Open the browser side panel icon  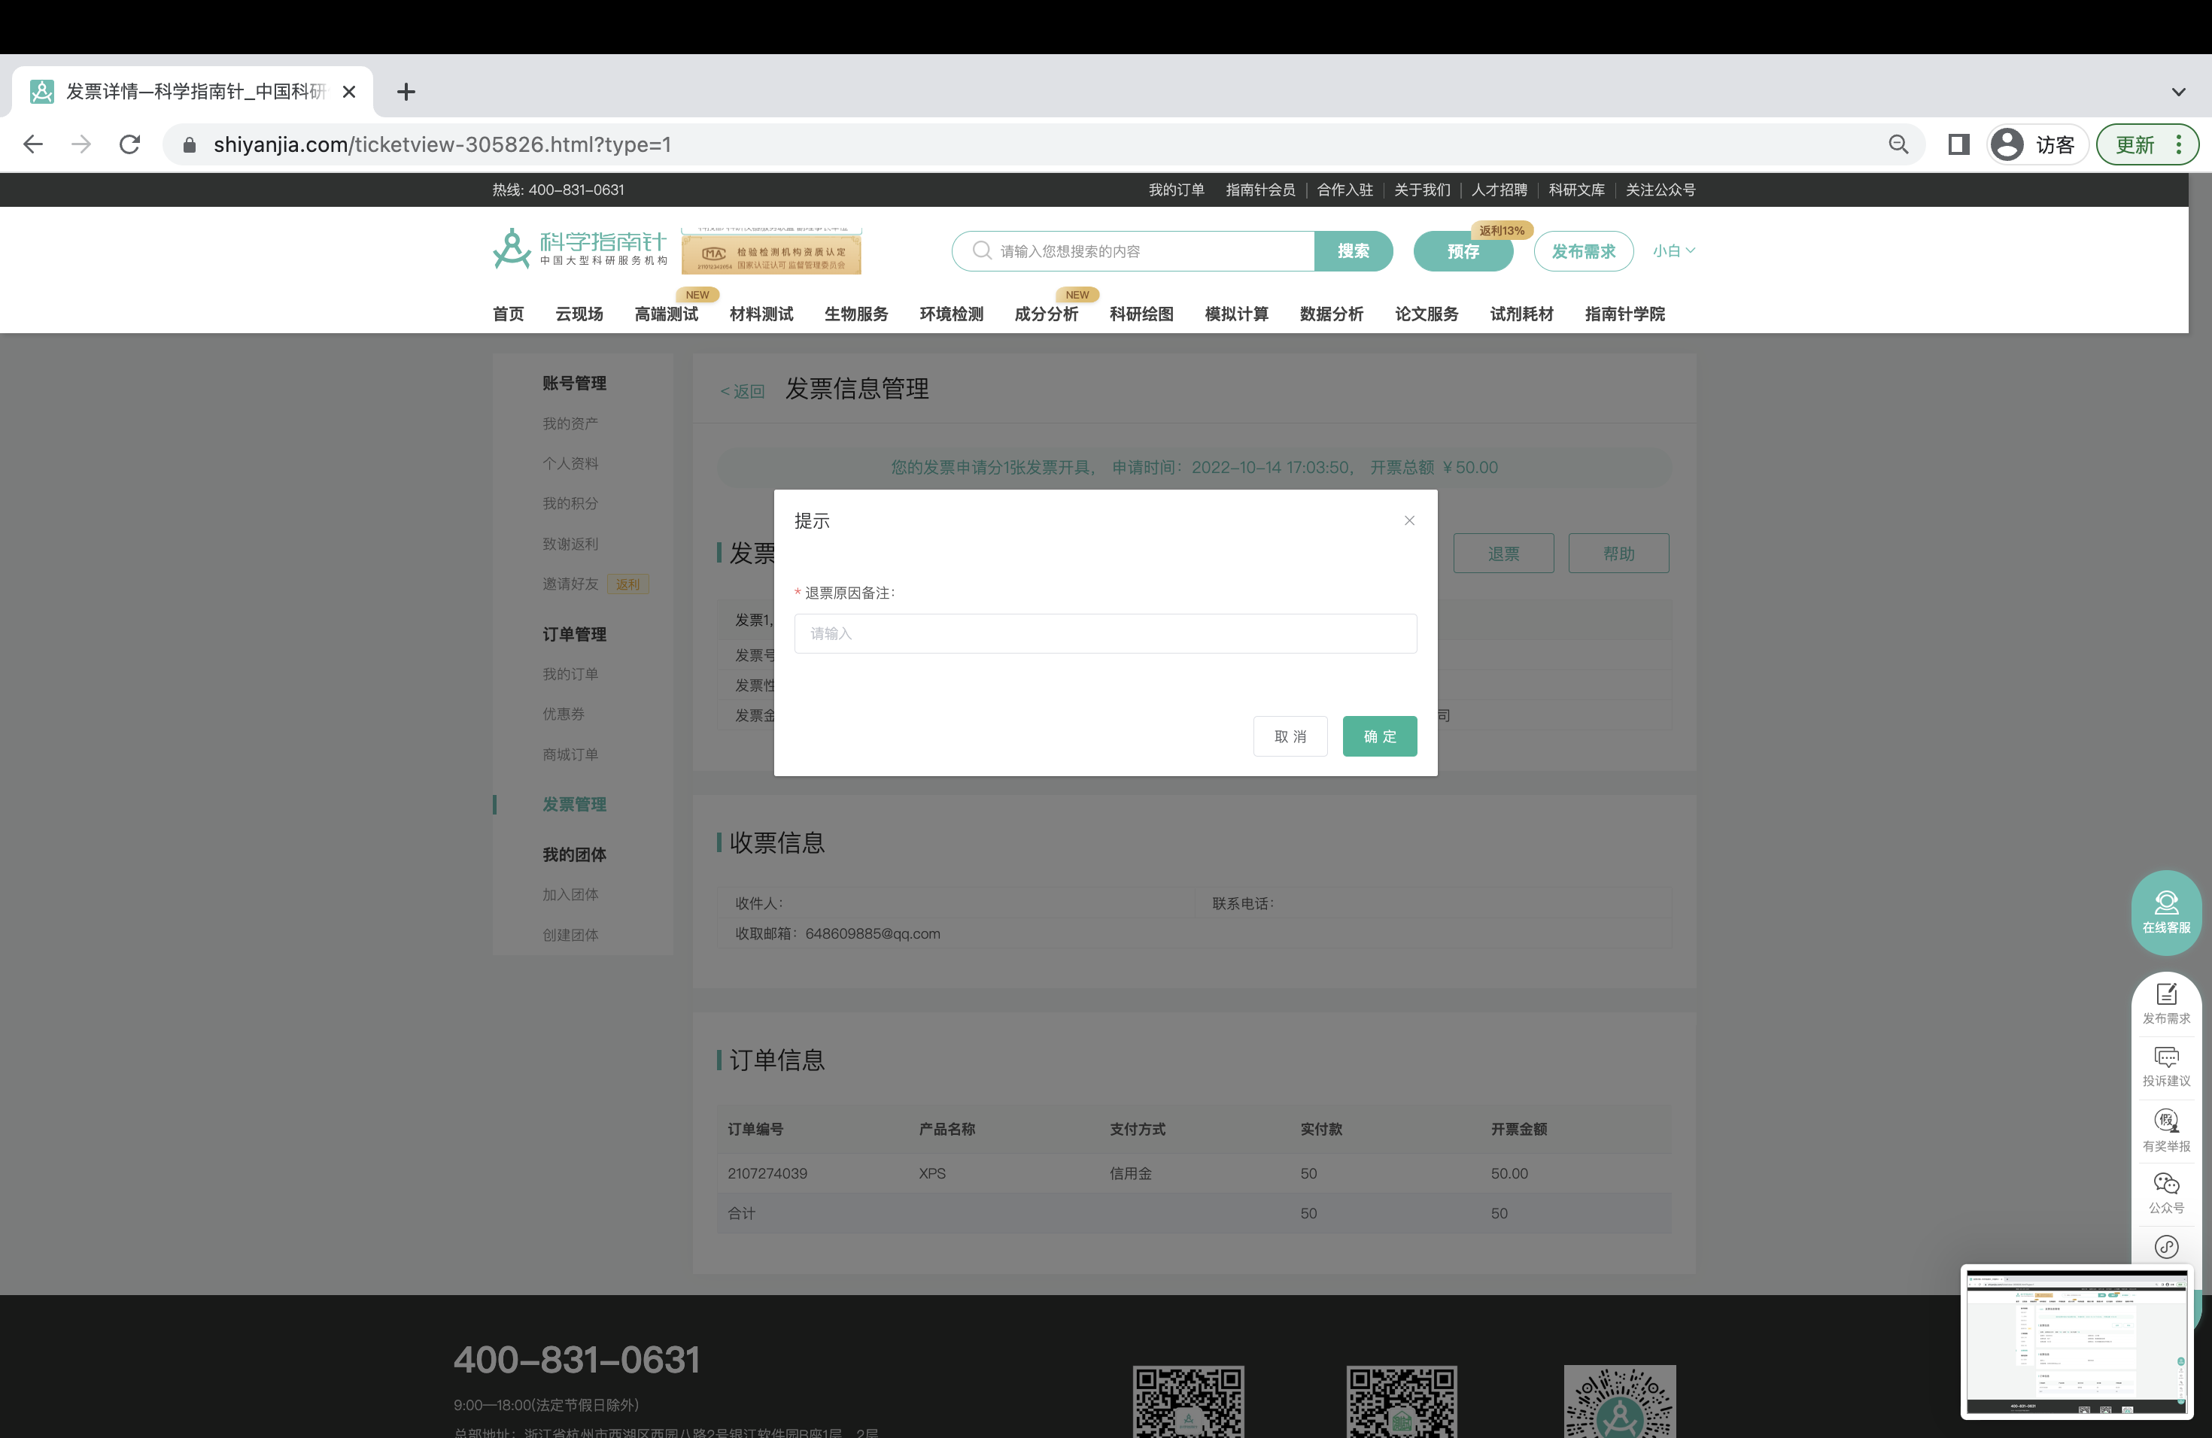pos(1958,144)
